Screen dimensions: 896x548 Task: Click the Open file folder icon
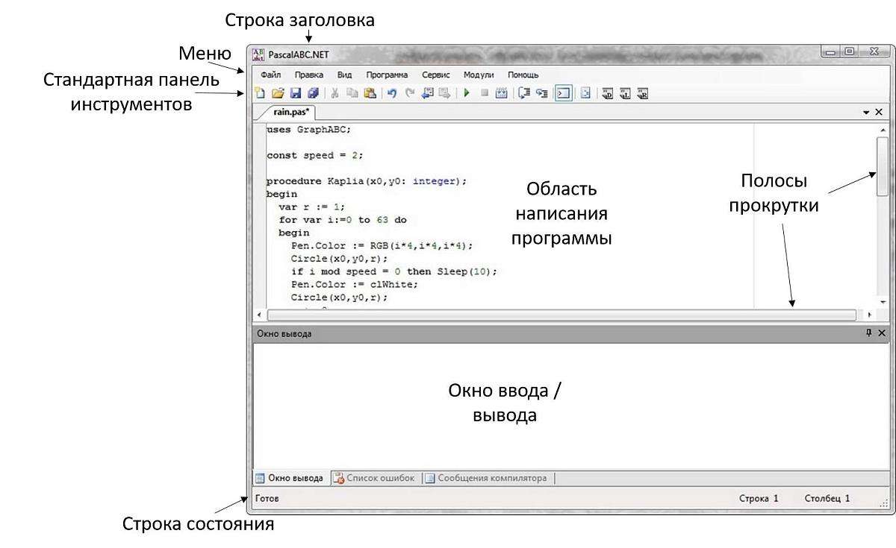click(278, 93)
